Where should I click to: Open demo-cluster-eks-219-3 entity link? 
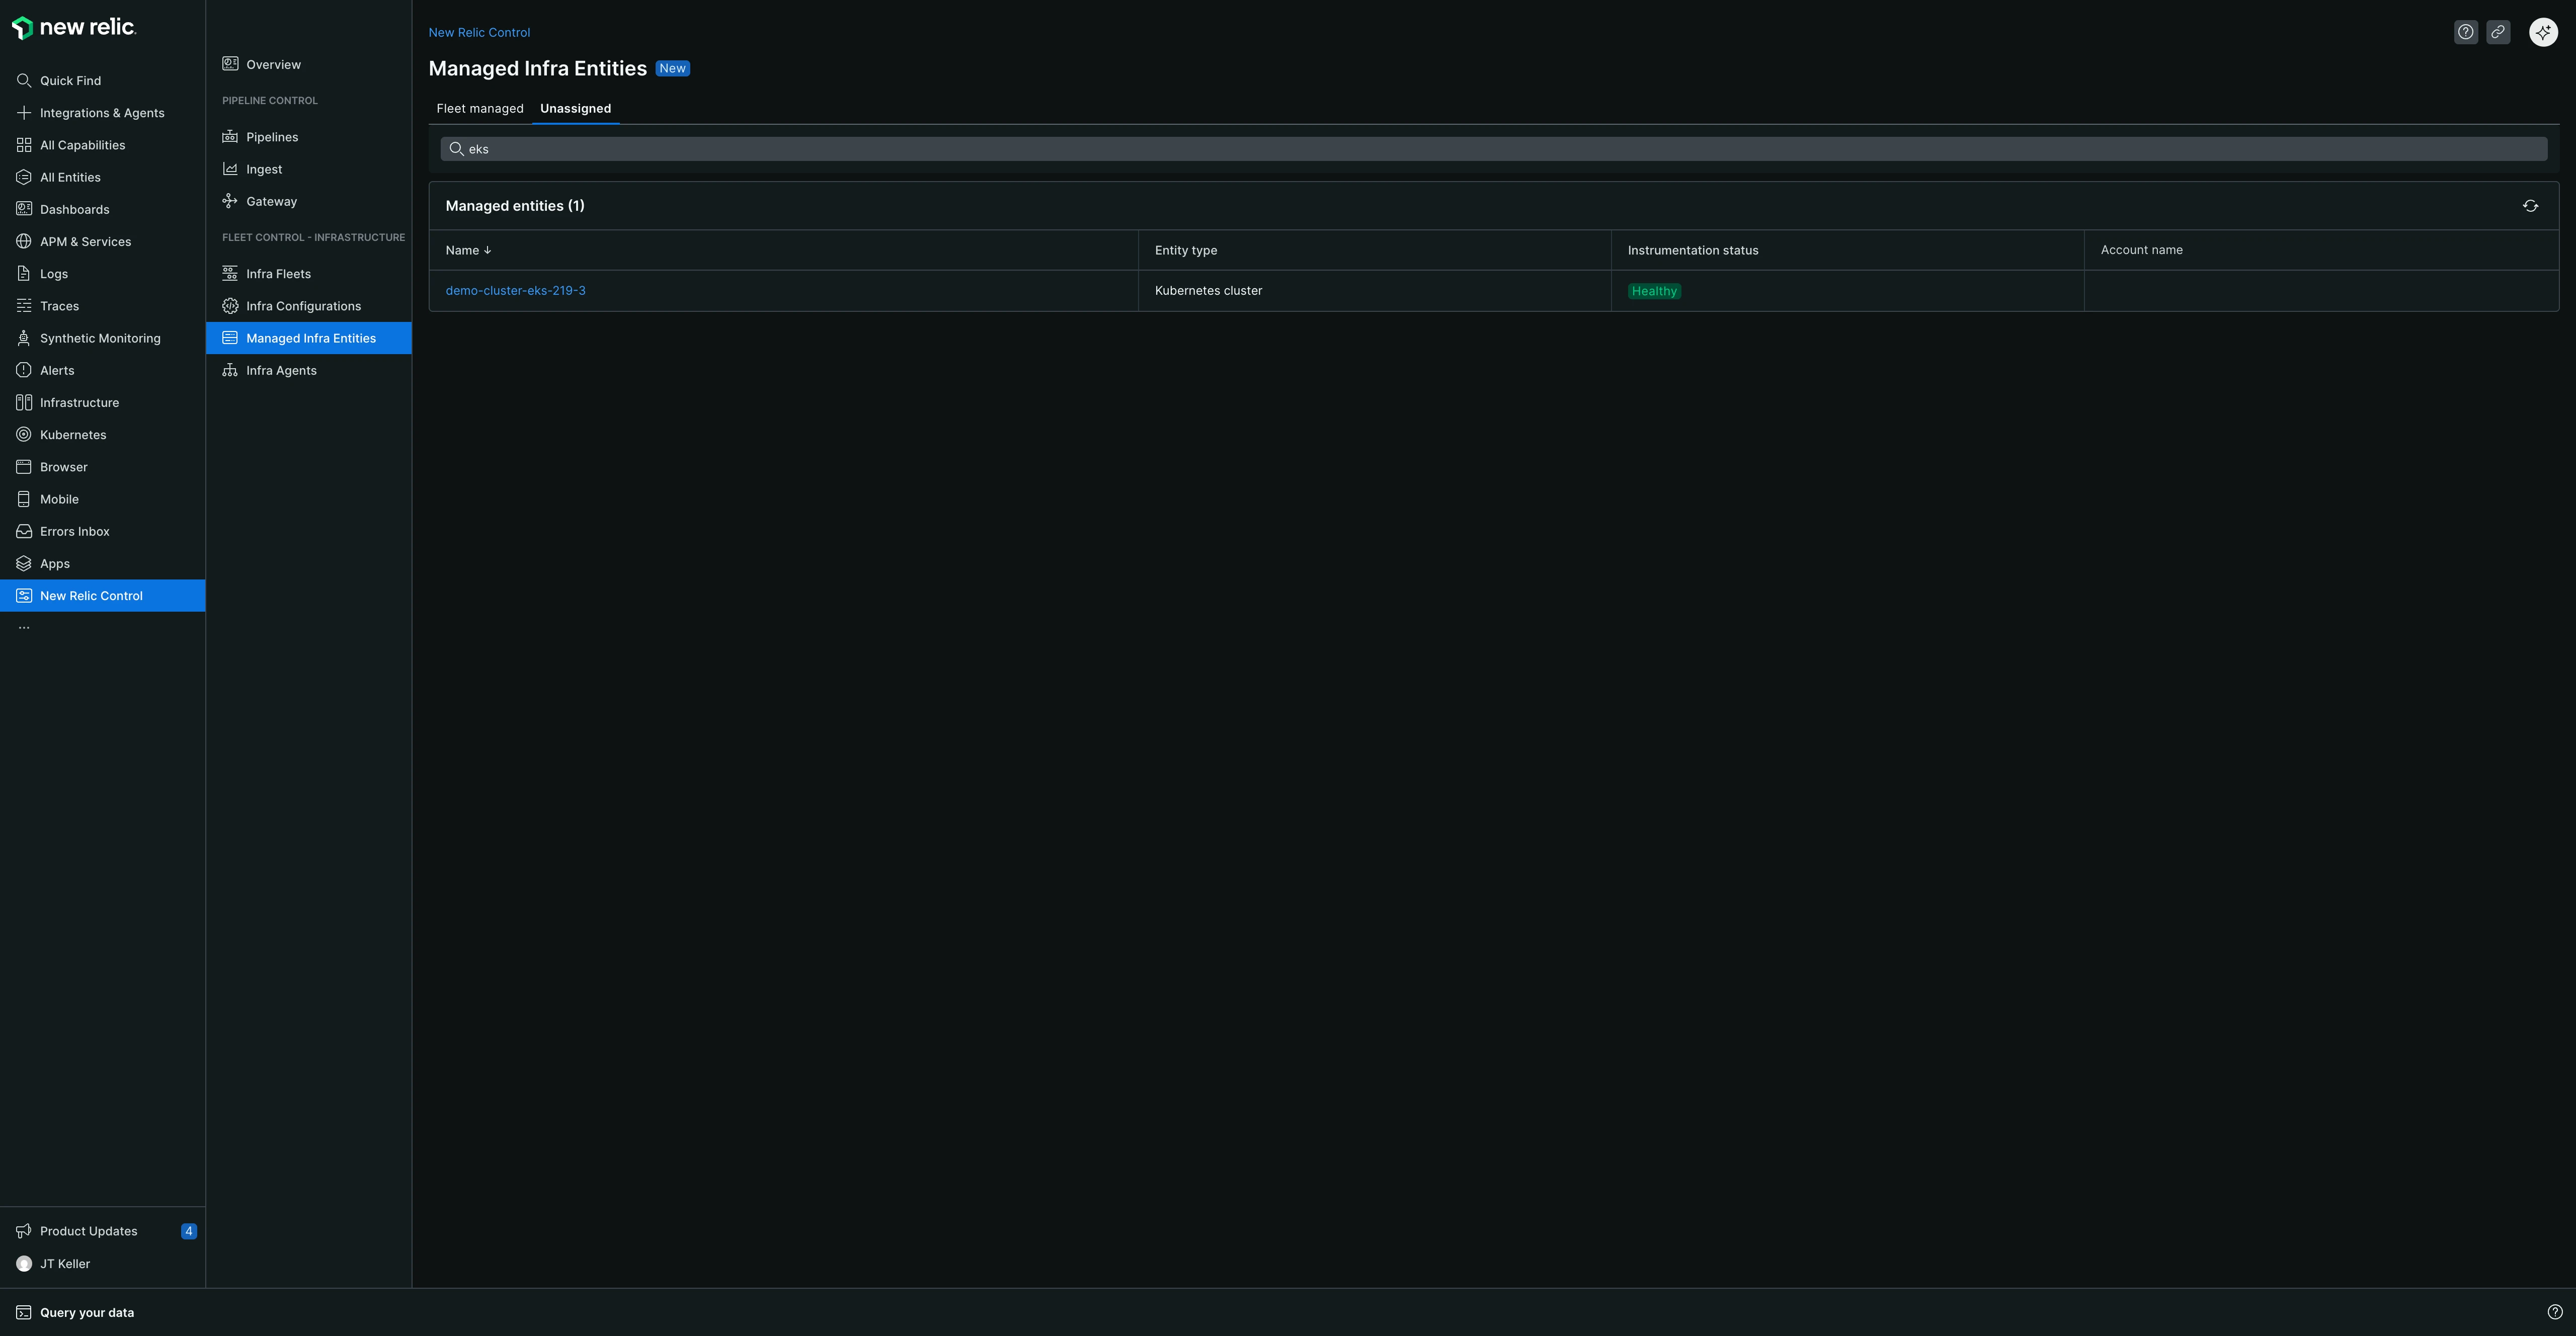(515, 291)
